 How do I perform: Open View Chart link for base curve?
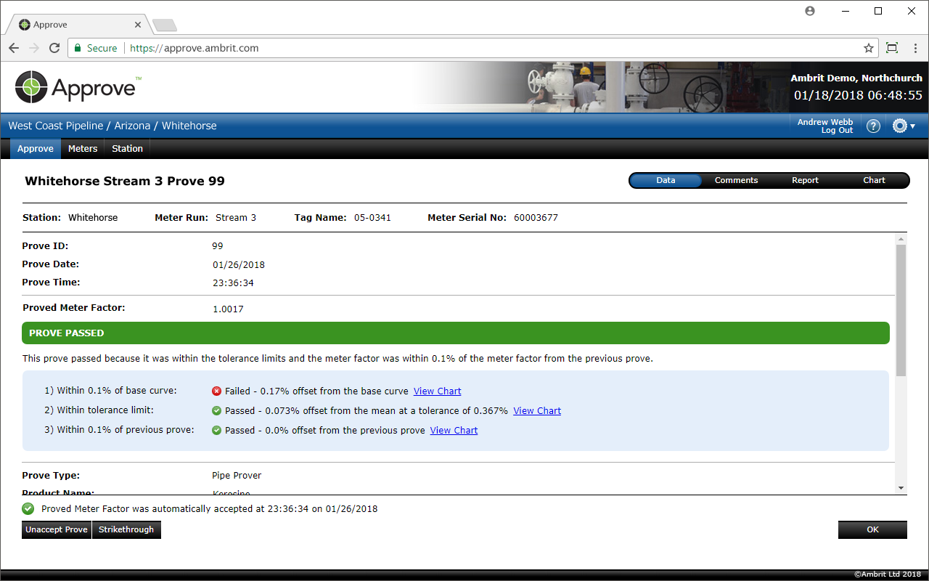pyautogui.click(x=437, y=391)
